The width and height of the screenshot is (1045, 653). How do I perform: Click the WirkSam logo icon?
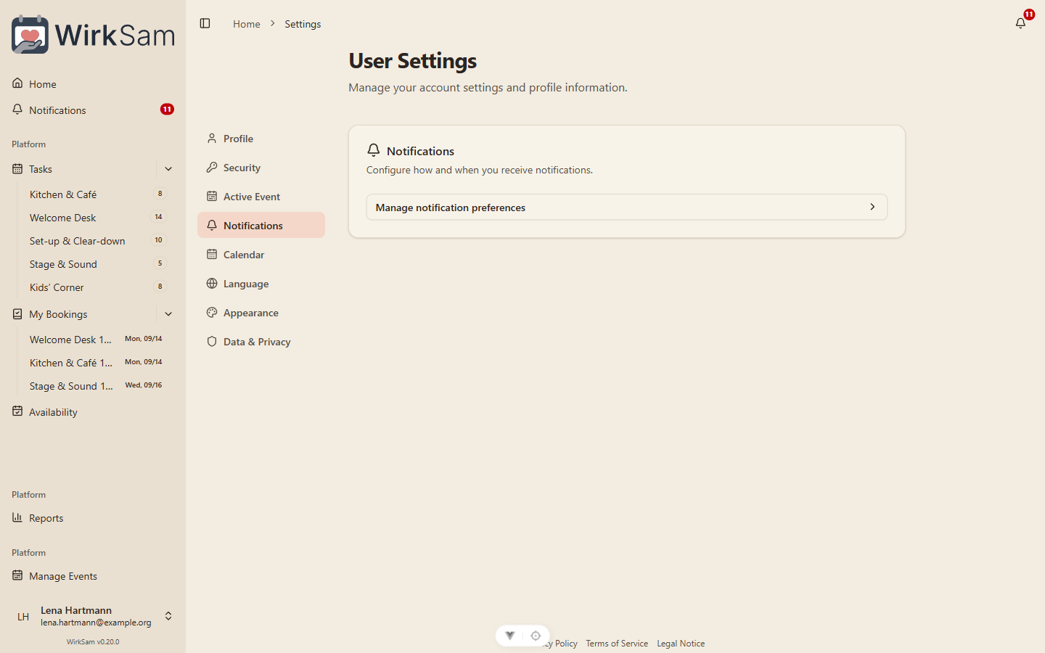(30, 34)
